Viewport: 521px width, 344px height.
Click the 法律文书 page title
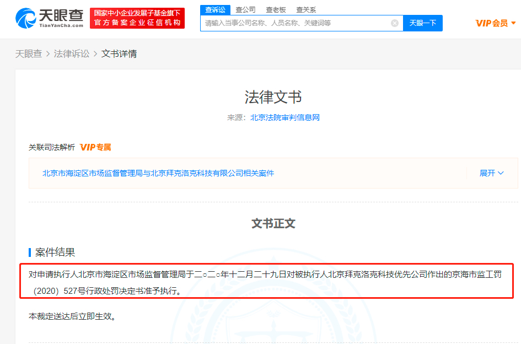click(x=273, y=97)
